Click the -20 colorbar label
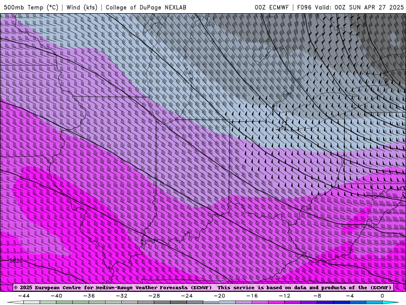 220,296
